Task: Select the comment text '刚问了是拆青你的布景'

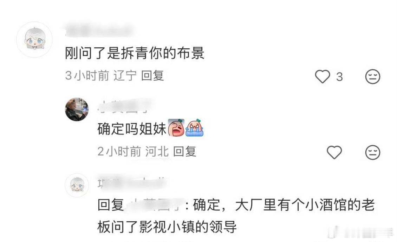Action: (135, 53)
